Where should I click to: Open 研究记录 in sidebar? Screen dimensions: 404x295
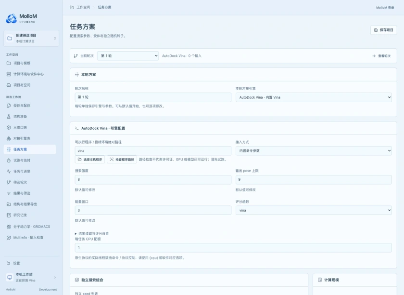coord(30,215)
